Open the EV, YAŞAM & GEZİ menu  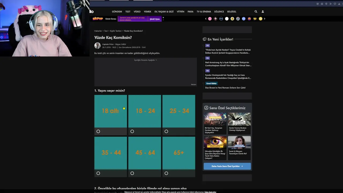[164, 12]
